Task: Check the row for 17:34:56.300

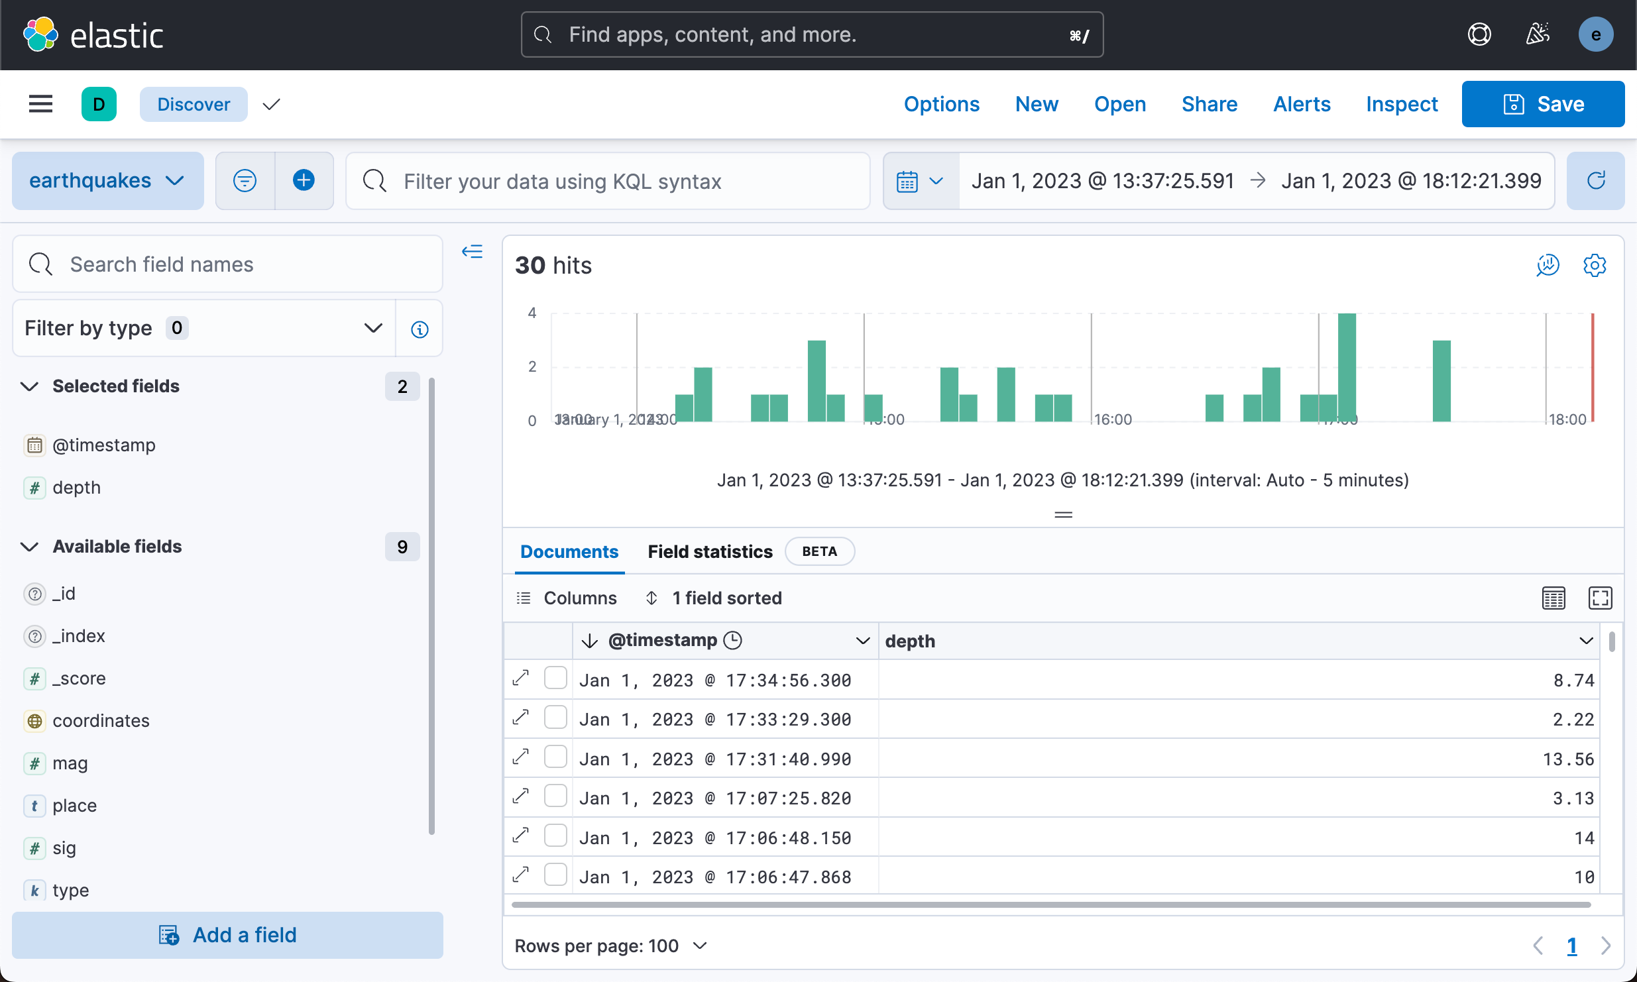Action: coord(555,678)
